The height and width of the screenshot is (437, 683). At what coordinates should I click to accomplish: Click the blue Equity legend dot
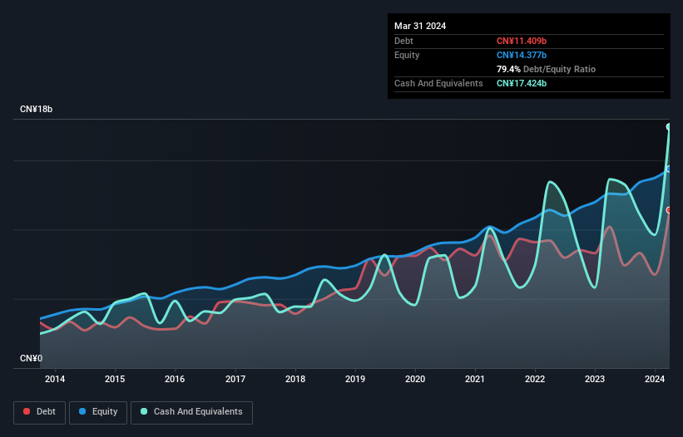coord(82,411)
